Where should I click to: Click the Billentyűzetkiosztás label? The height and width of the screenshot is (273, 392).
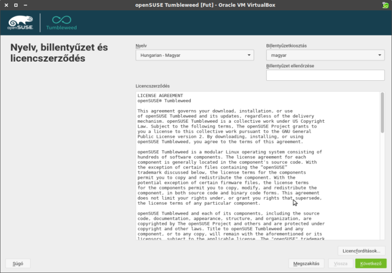pyautogui.click(x=286, y=46)
